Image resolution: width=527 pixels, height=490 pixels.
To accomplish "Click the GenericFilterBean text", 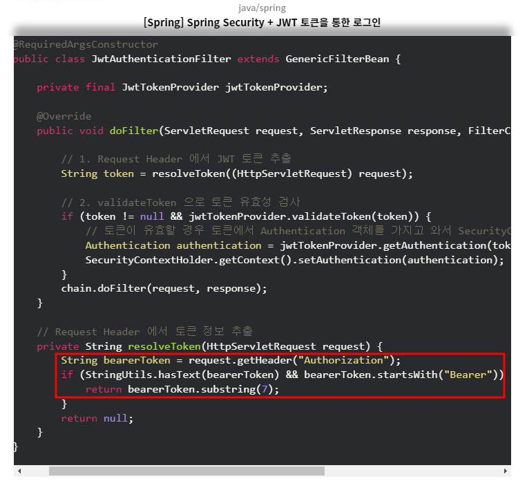I will [337, 59].
